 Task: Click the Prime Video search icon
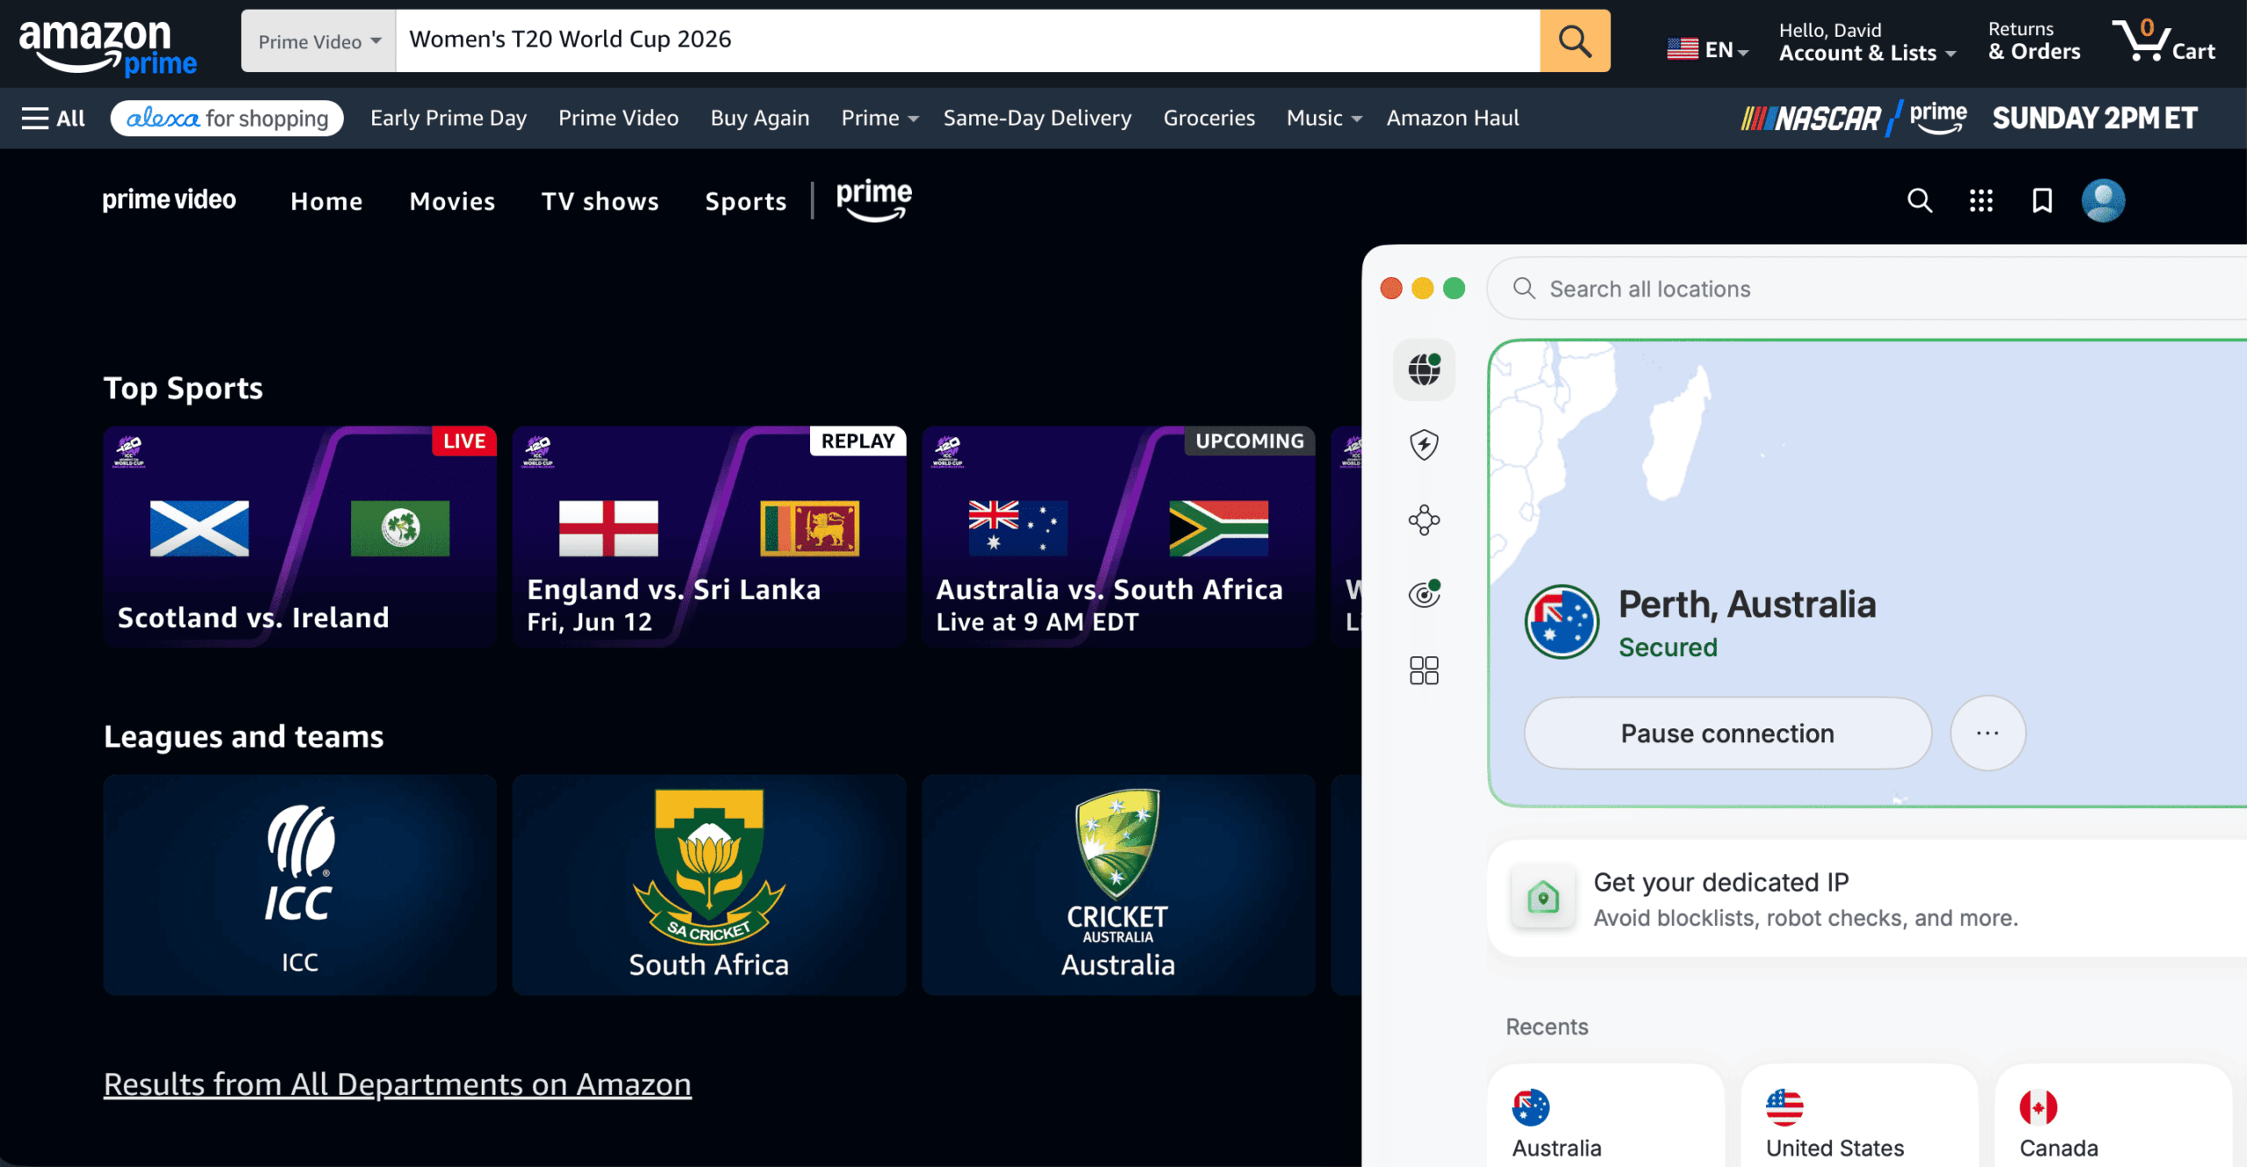coord(1920,201)
